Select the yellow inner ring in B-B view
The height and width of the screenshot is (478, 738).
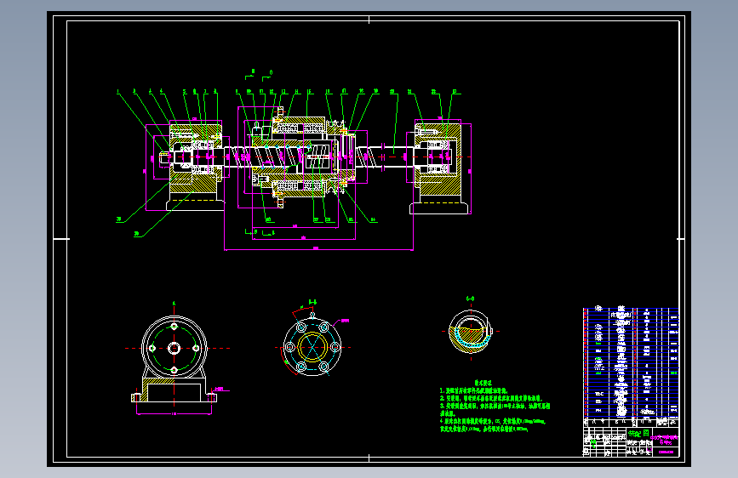point(312,348)
